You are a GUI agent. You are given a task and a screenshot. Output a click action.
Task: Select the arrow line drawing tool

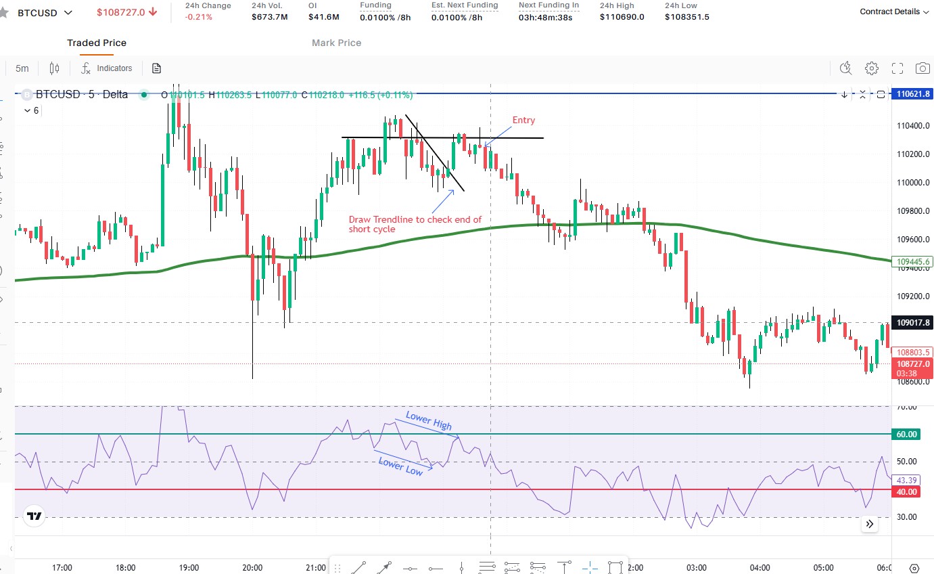click(x=385, y=567)
